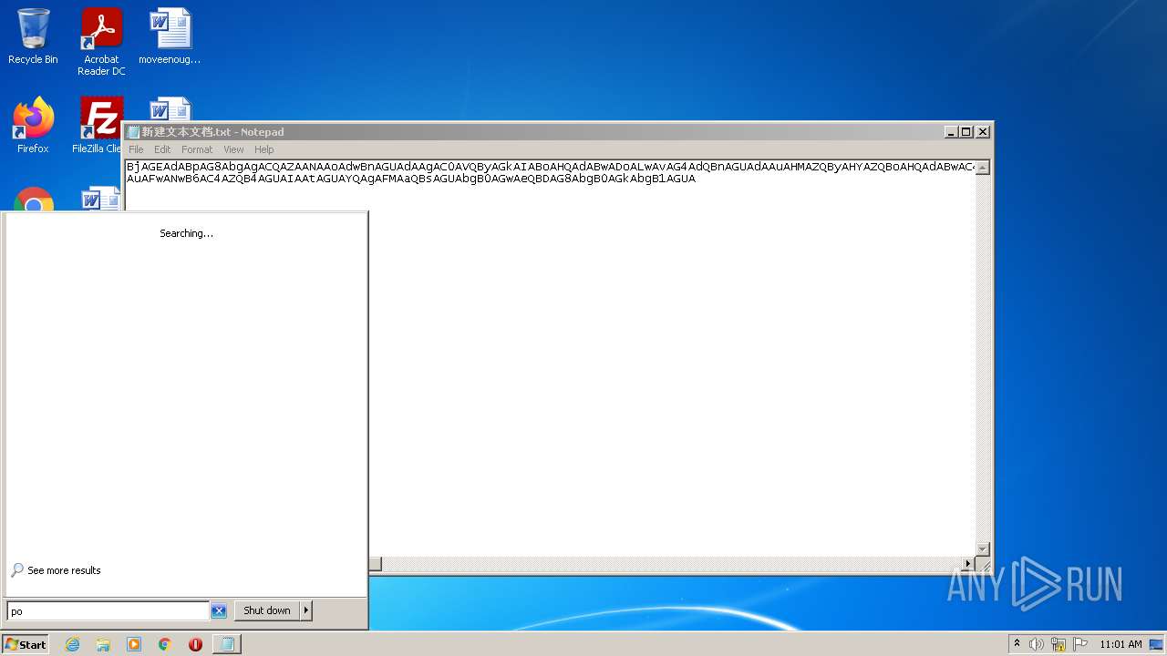Open Windows Media Player taskbar icon

pyautogui.click(x=134, y=644)
